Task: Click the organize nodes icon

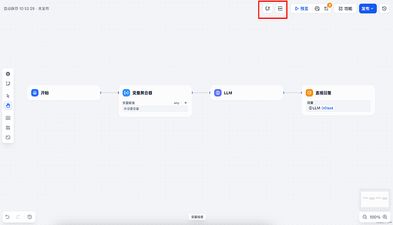Action: pos(8,127)
